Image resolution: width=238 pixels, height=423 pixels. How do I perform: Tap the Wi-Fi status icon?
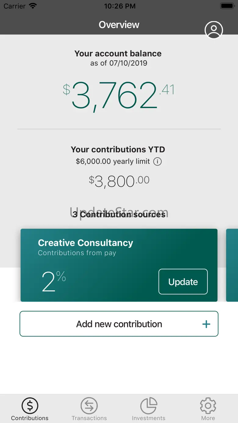(33, 6)
